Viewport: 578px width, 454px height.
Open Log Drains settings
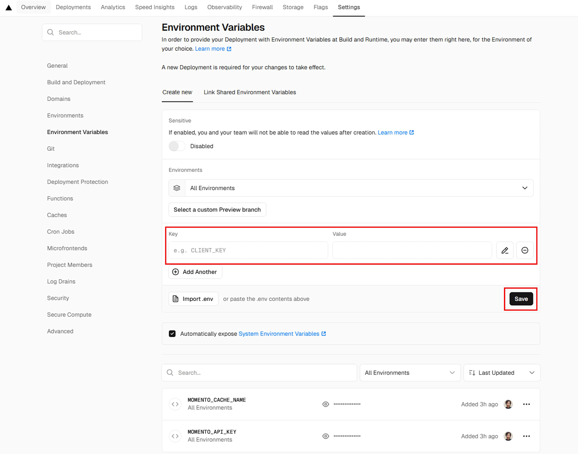61,281
